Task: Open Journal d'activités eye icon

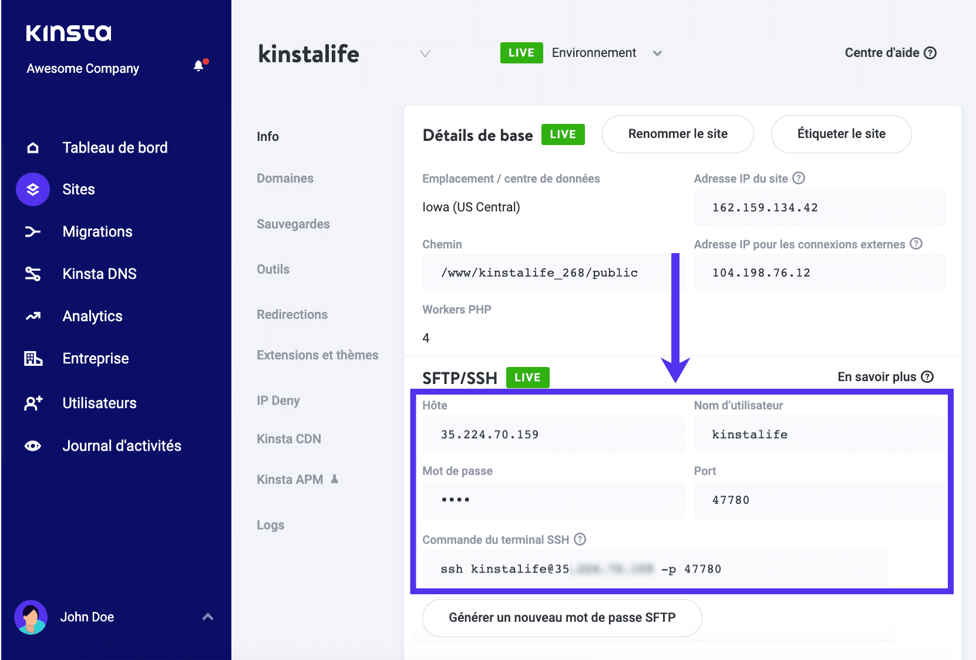Action: [x=33, y=446]
